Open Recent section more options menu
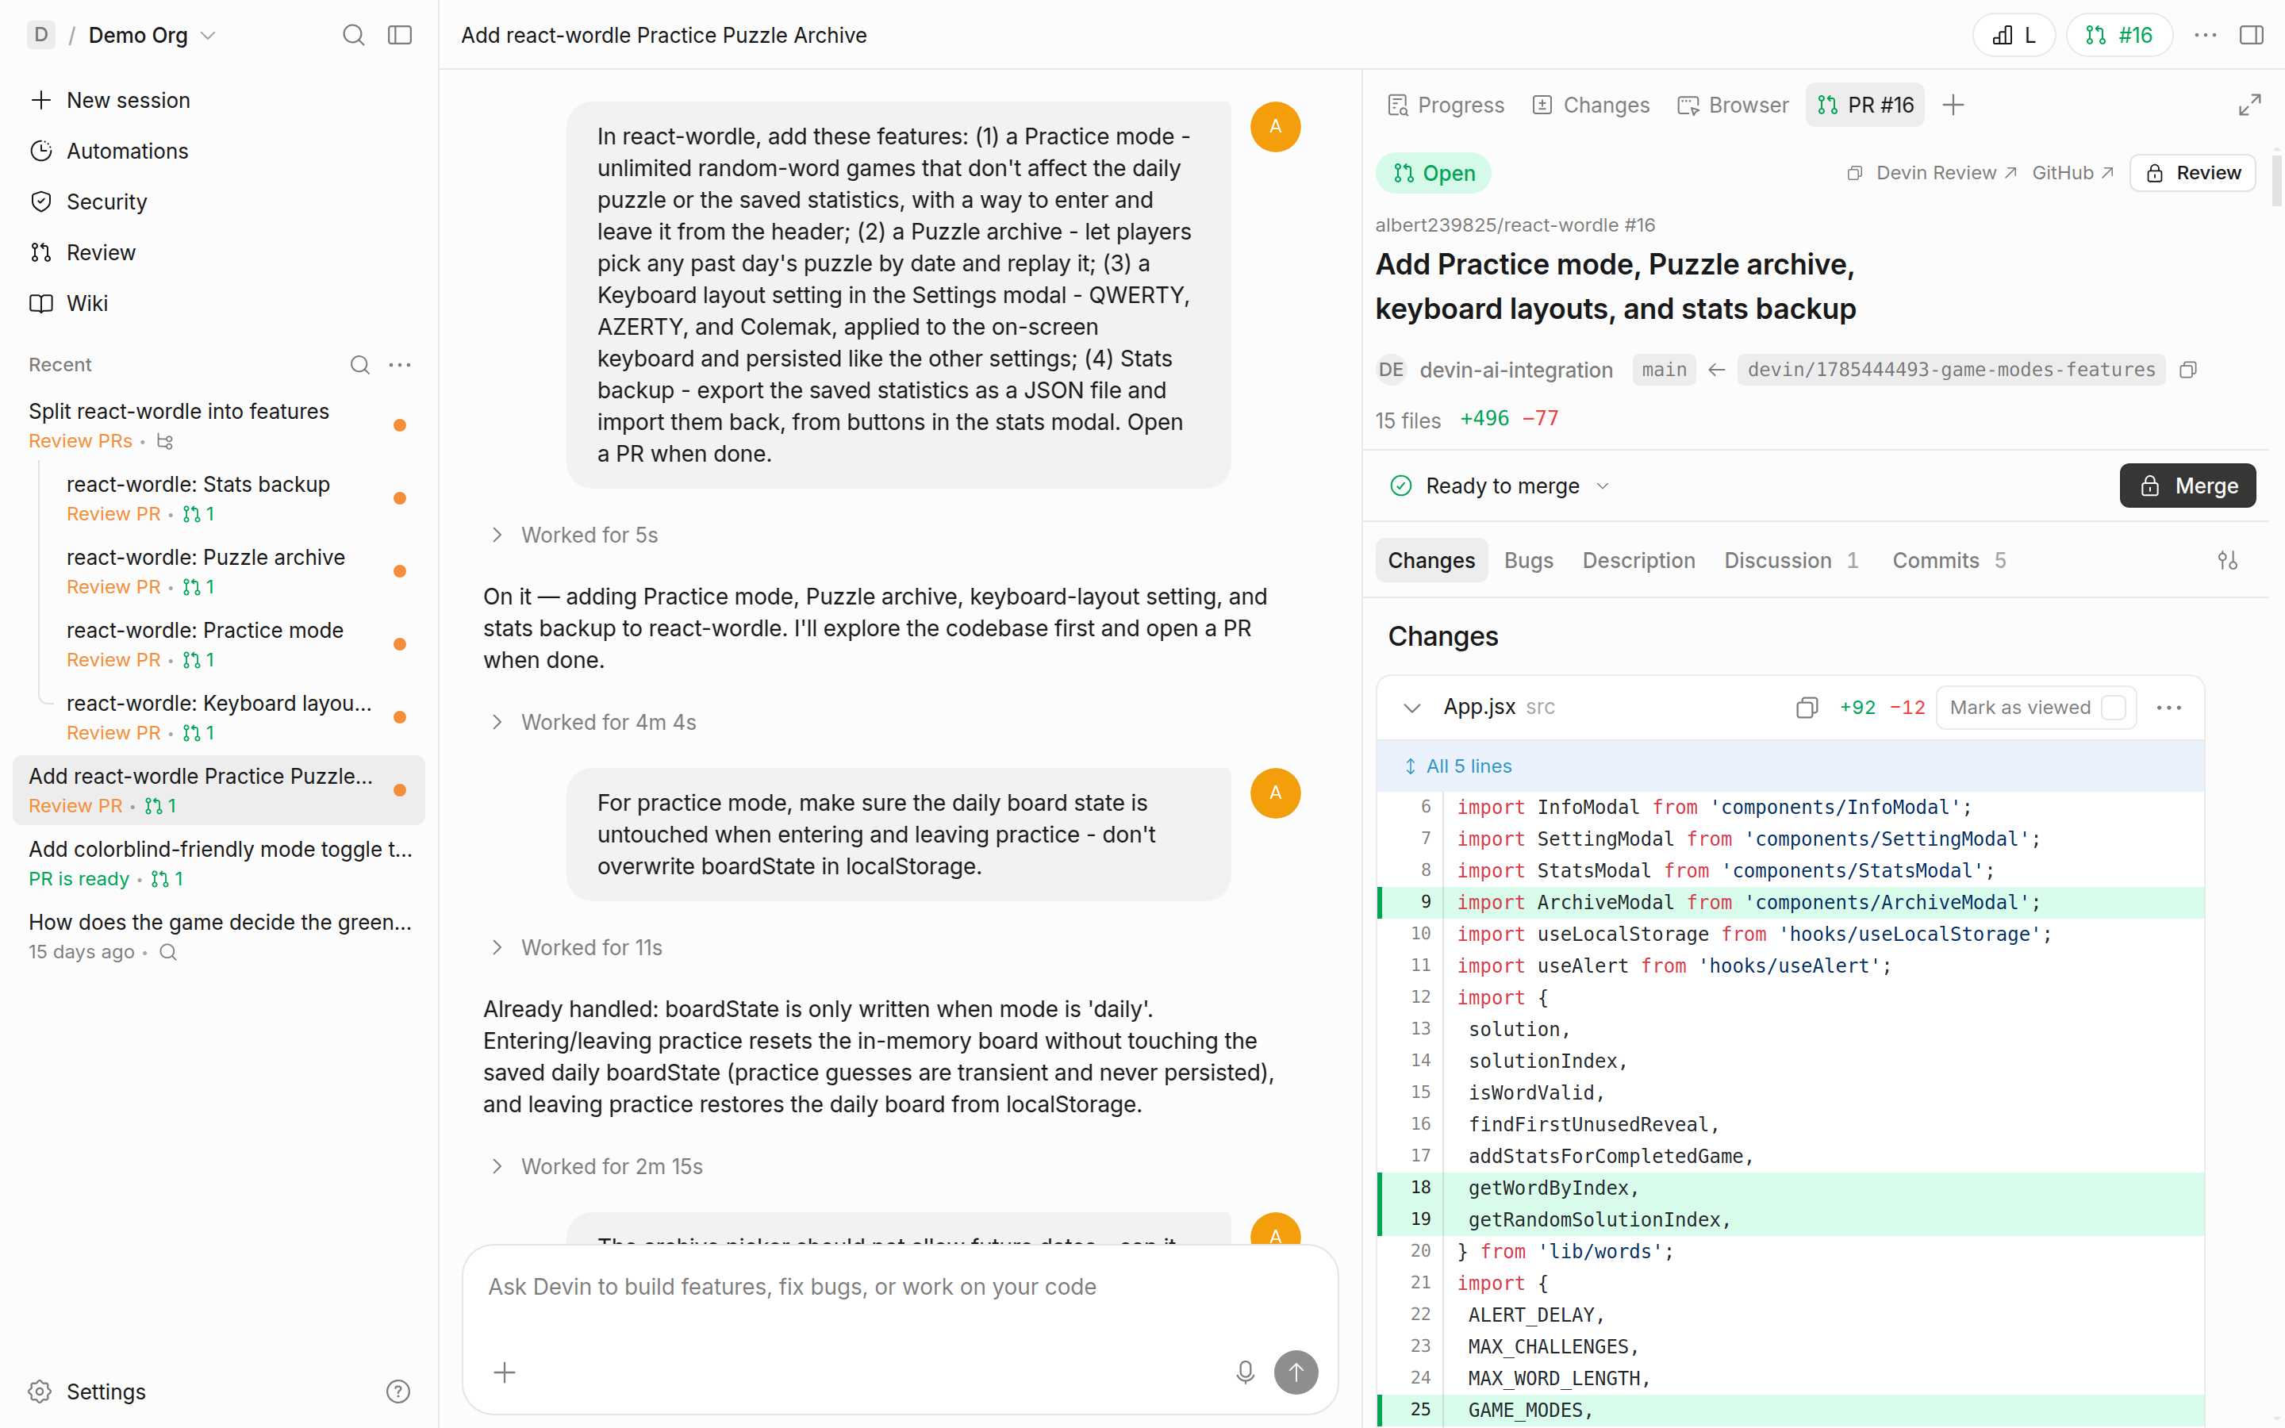The image size is (2285, 1428). [401, 365]
